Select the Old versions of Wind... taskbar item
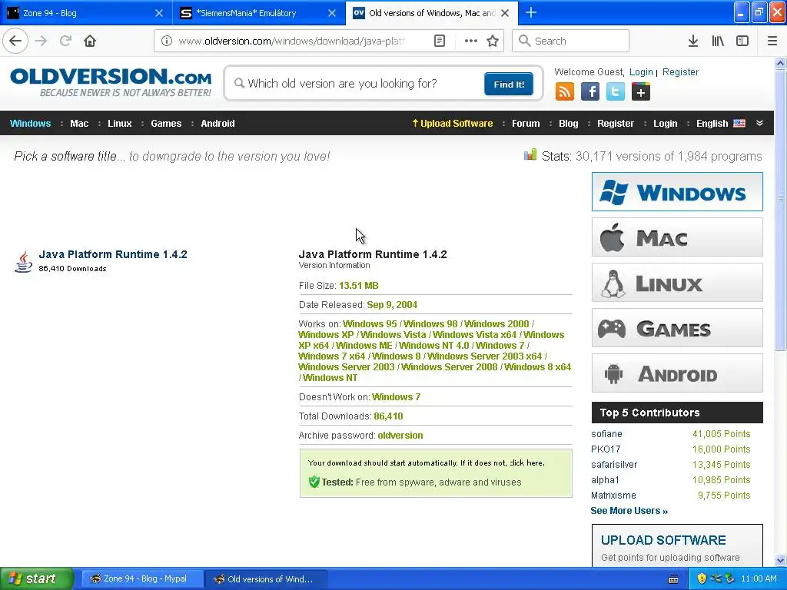 point(266,579)
